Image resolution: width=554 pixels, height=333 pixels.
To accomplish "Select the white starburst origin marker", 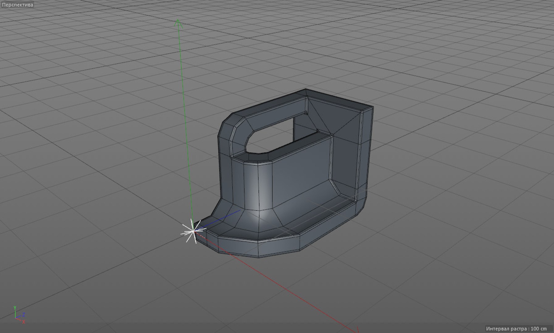I will pyautogui.click(x=193, y=231).
